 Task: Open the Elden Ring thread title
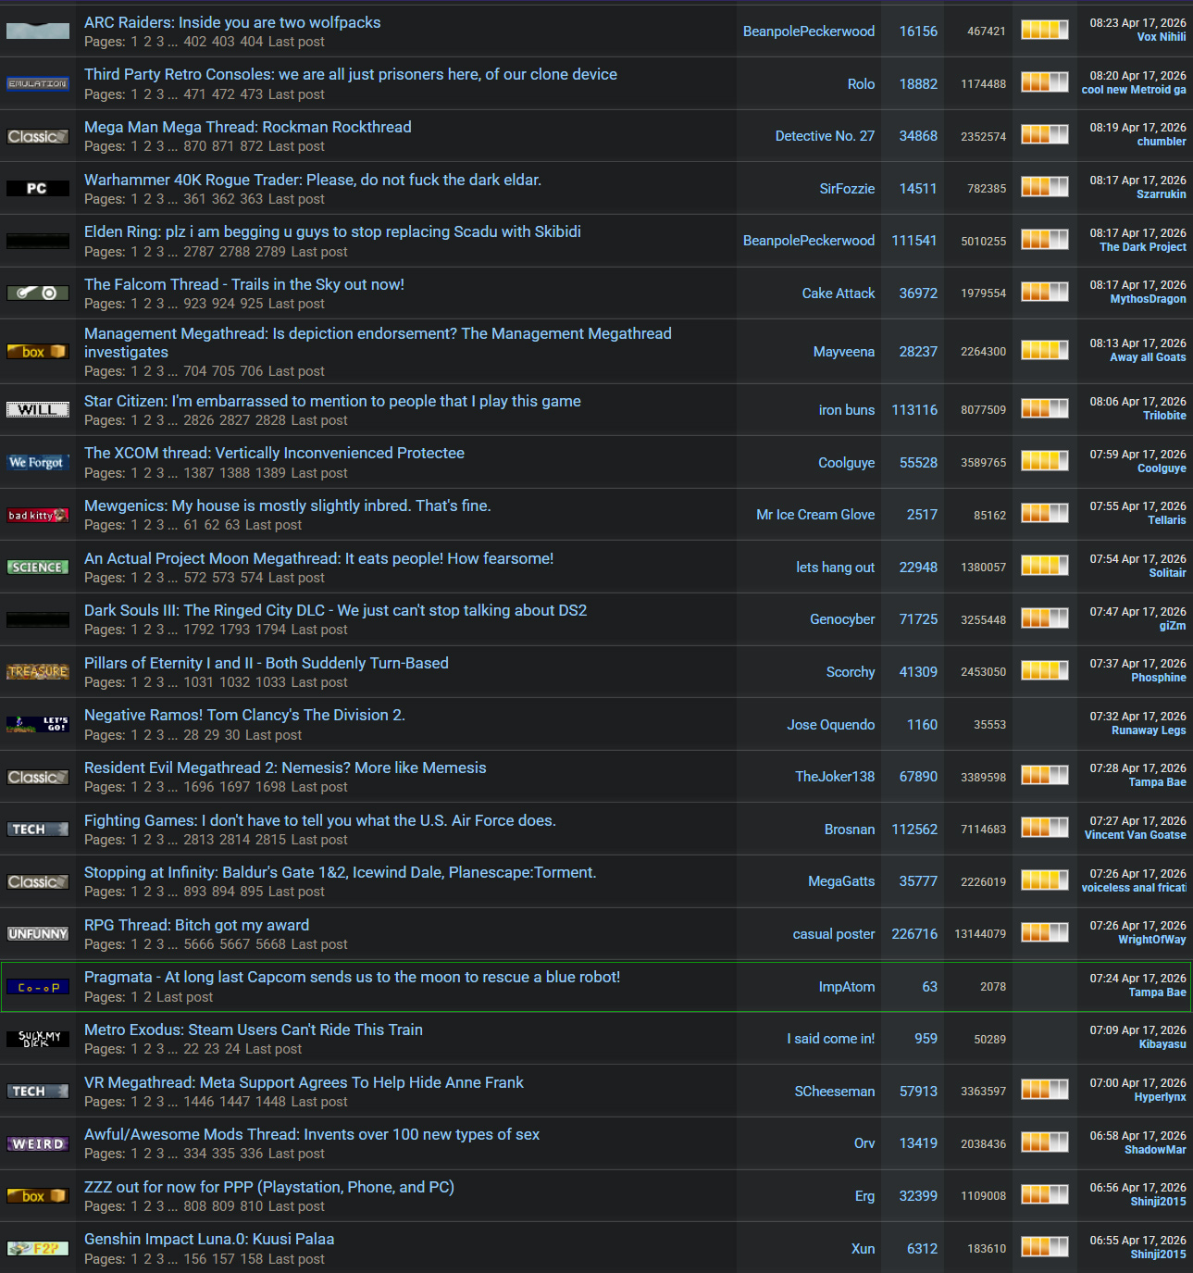pyautogui.click(x=332, y=231)
